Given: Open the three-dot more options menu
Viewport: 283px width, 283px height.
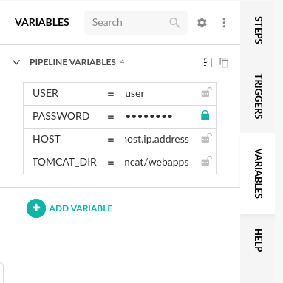Looking at the screenshot, I should tap(224, 23).
